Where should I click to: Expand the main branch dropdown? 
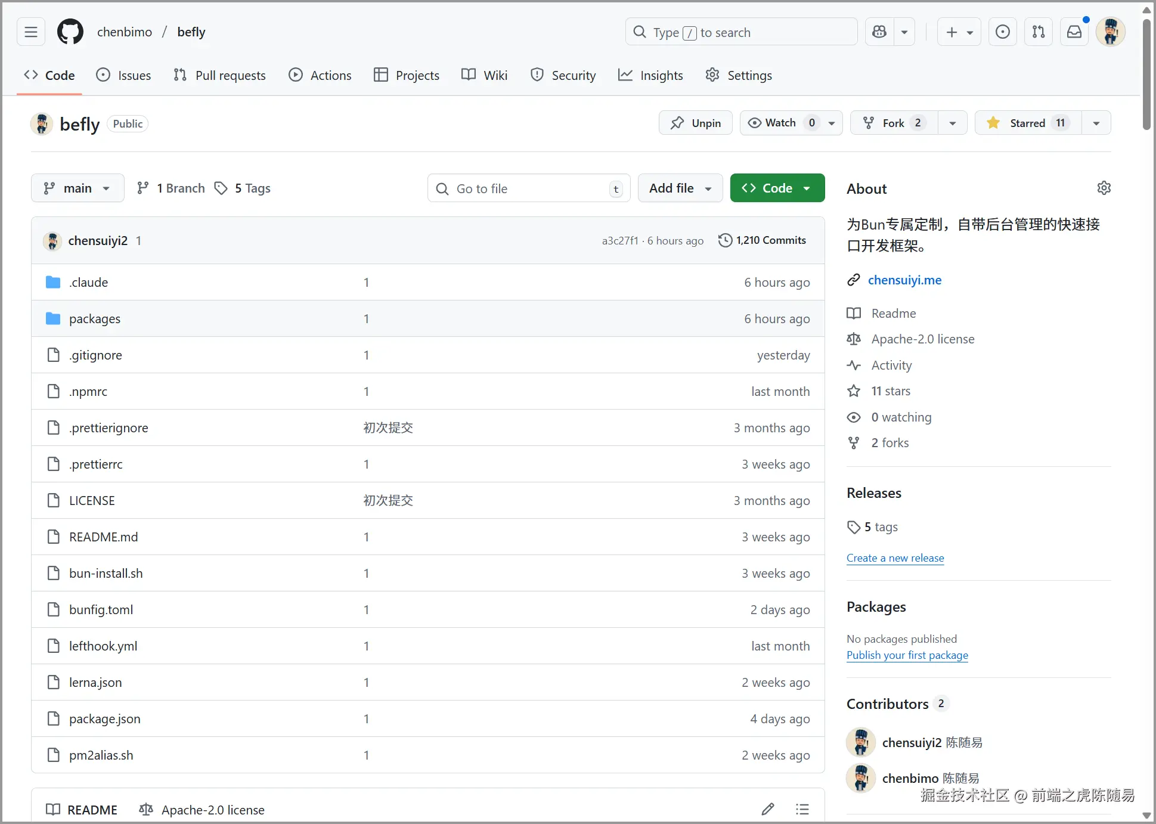point(78,188)
